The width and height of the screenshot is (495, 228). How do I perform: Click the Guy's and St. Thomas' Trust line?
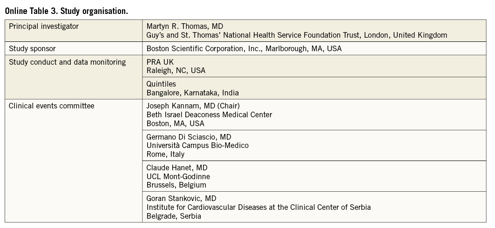point(297,35)
